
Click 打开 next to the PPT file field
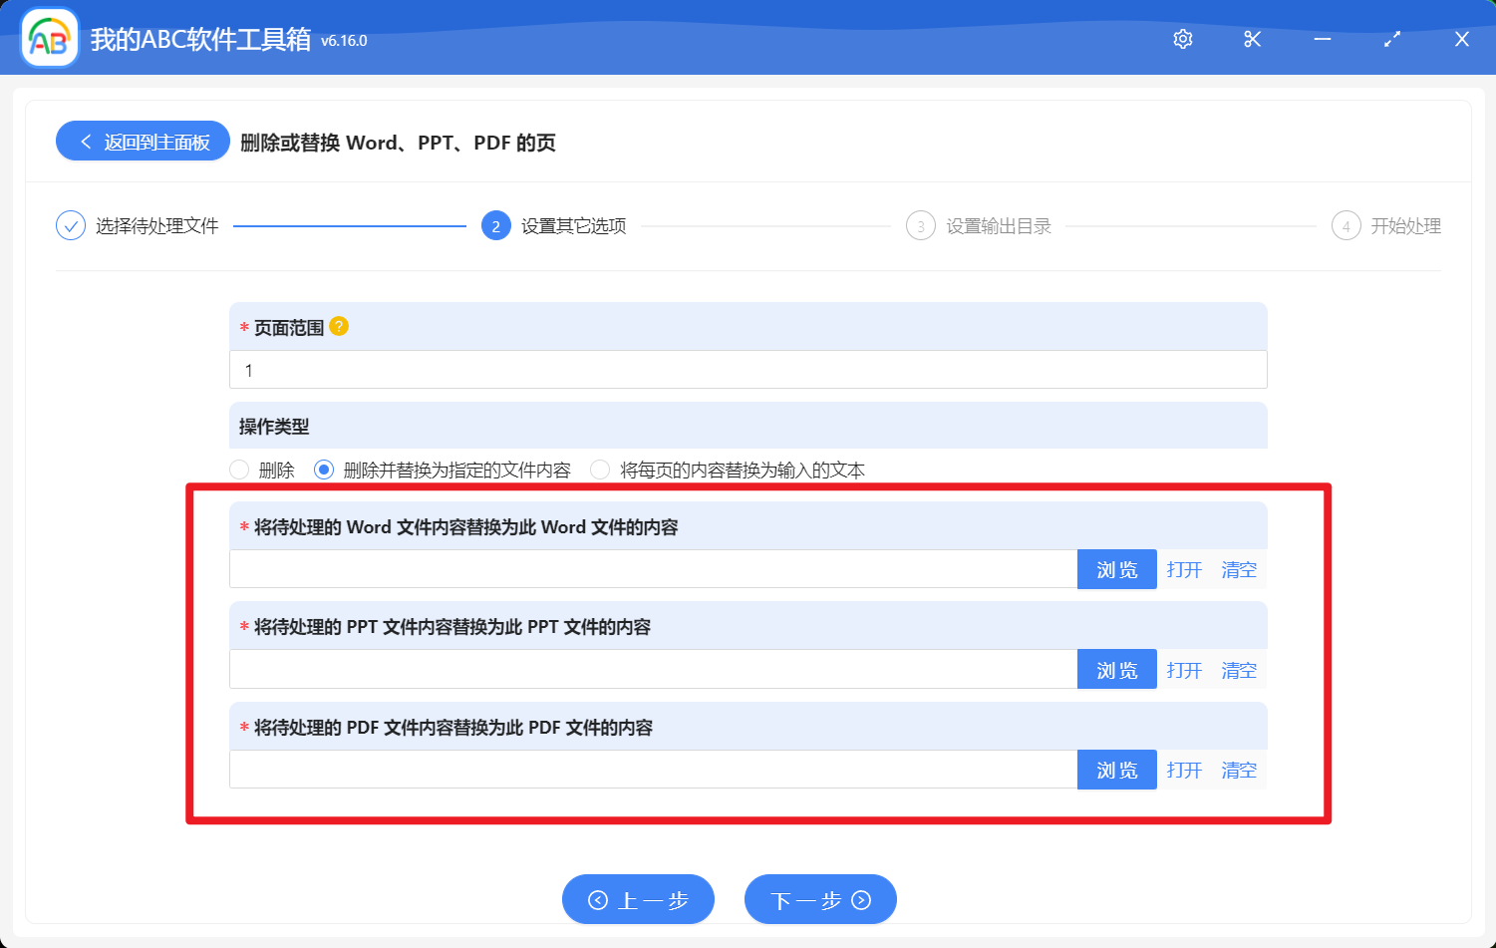click(x=1184, y=669)
